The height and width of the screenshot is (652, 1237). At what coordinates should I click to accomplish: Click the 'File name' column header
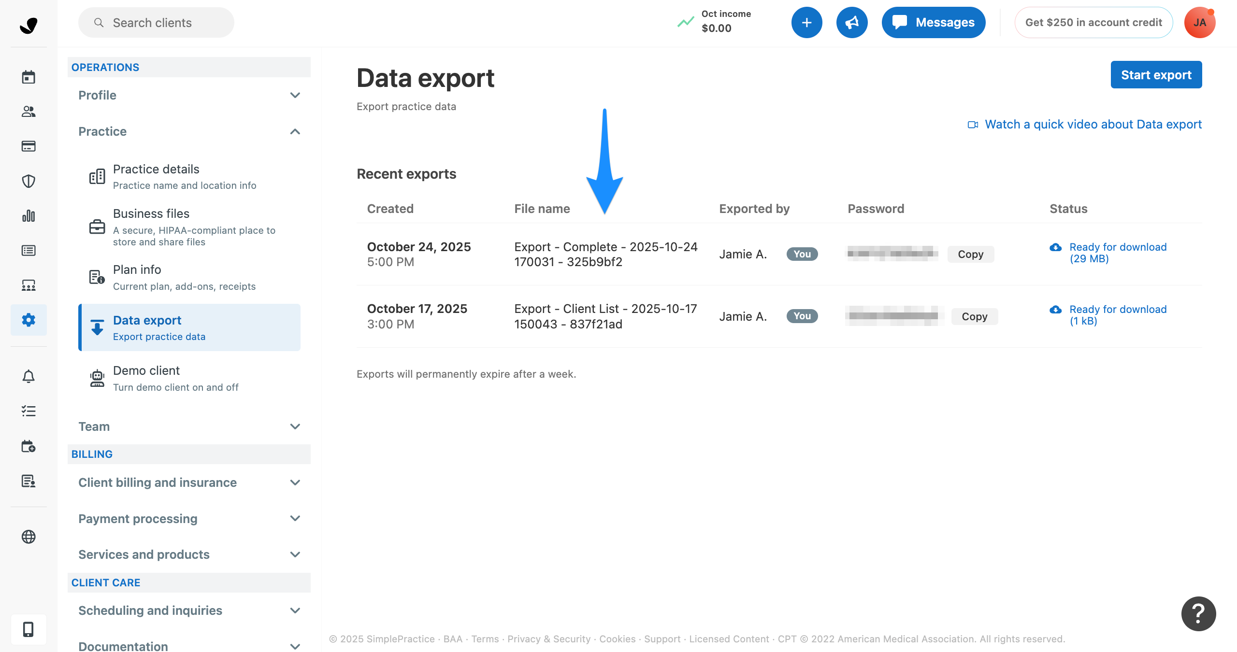(x=542, y=209)
